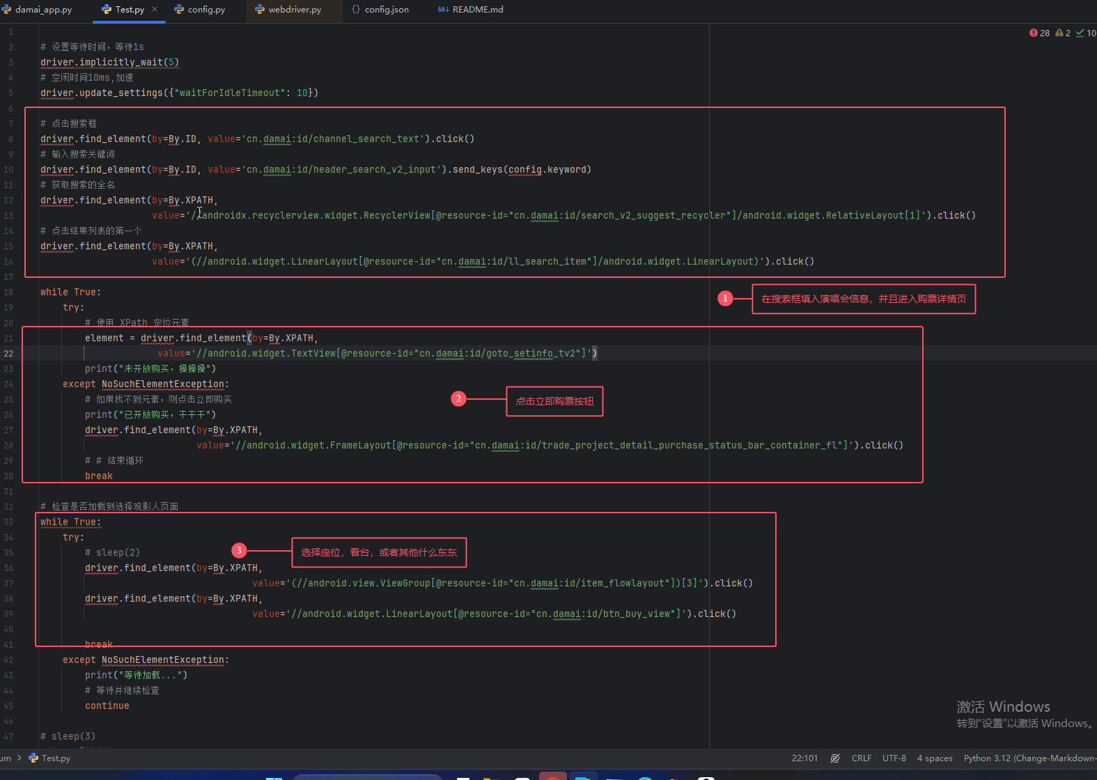Click 'while True:' on line 33
Image resolution: width=1097 pixels, height=780 pixels.
pyautogui.click(x=70, y=522)
